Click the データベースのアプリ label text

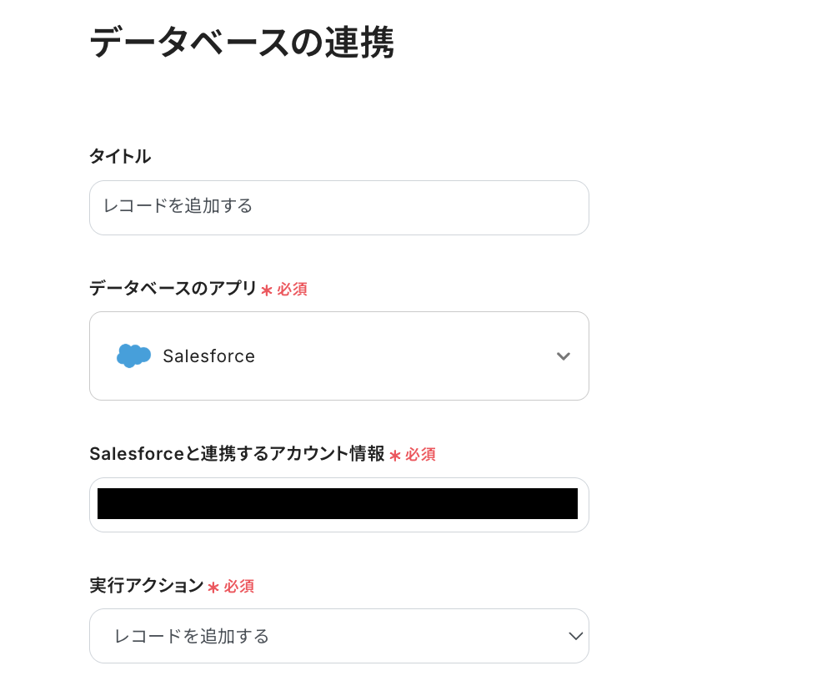(173, 289)
